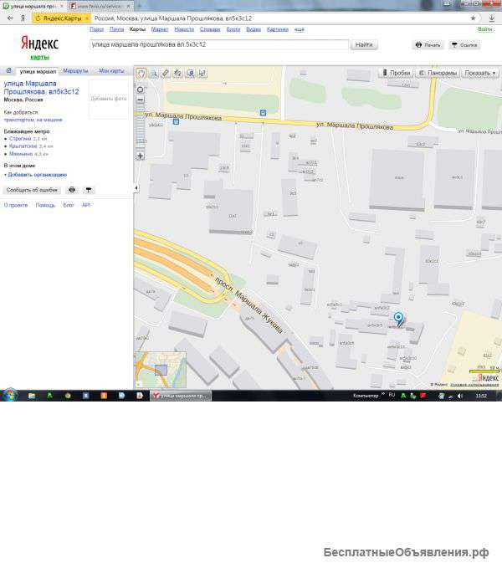Screen dimensions: 502x563
Task: Open Новости in top navigation
Action: coord(184,29)
